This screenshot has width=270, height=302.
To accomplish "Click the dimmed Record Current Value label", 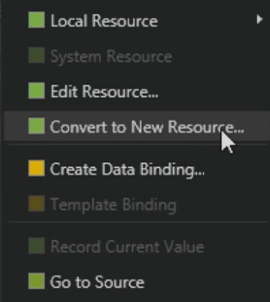I will [127, 247].
